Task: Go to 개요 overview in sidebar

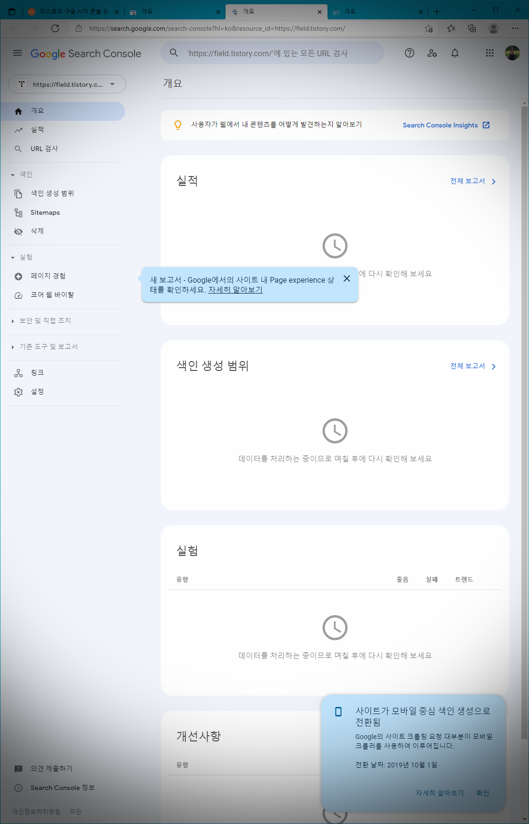Action: pos(62,111)
